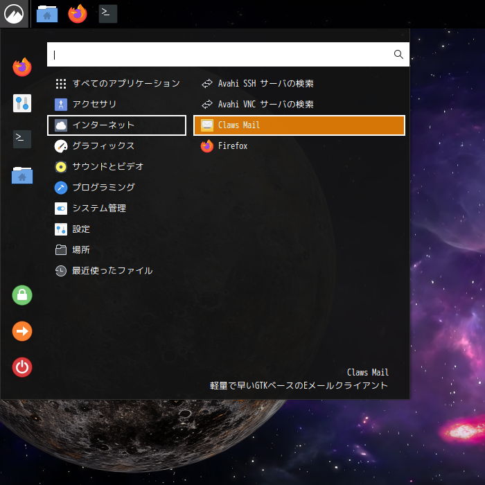Open the terminal icon in the menu sidebar
The height and width of the screenshot is (485, 485).
pos(22,139)
